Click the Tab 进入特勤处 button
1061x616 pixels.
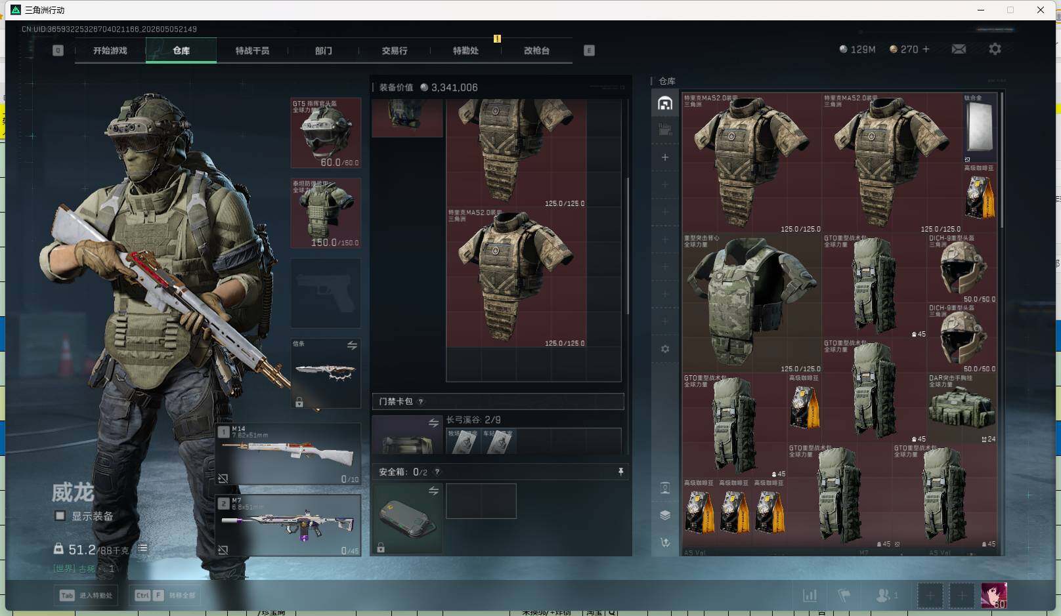click(87, 596)
